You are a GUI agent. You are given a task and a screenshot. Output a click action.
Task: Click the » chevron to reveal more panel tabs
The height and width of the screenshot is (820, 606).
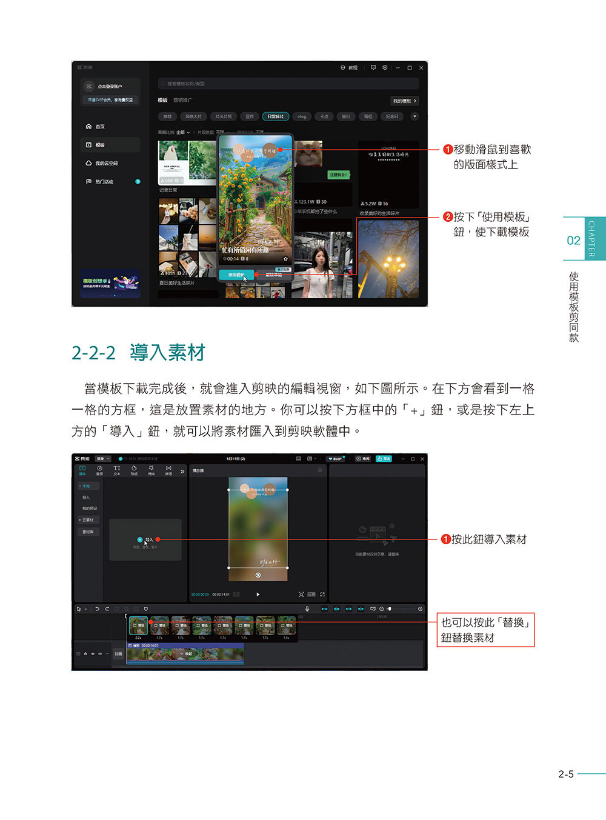point(182,471)
